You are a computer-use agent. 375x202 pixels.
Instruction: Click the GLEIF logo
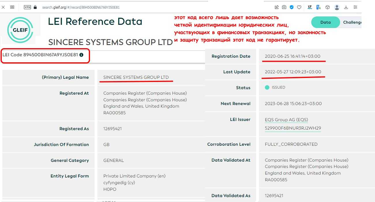(20, 30)
